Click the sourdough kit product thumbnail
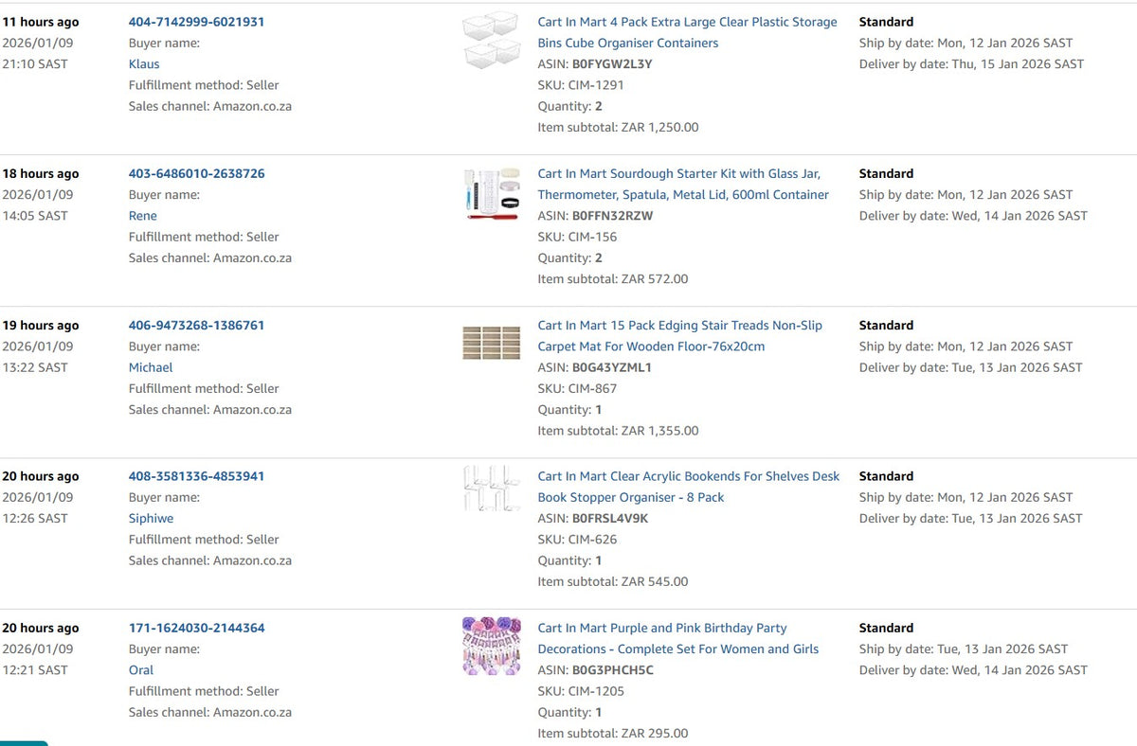This screenshot has height=746, width=1137. click(x=492, y=194)
